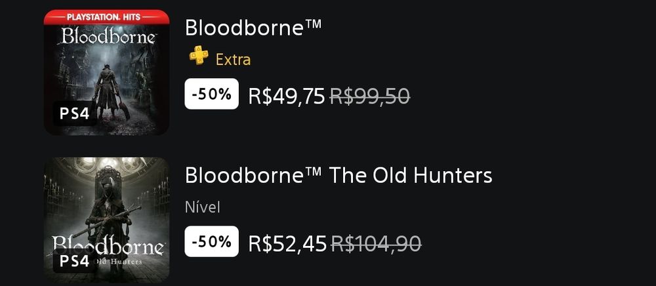
Task: Click the crossed-out R$104,90 original price
Action: (x=376, y=243)
